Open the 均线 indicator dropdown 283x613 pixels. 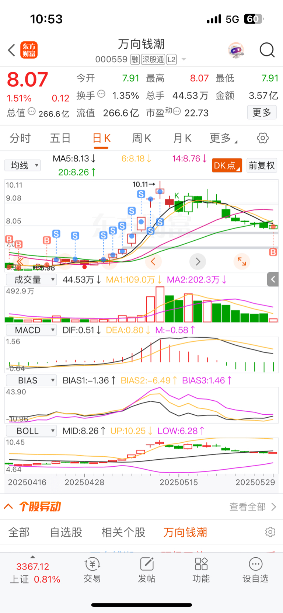click(22, 166)
